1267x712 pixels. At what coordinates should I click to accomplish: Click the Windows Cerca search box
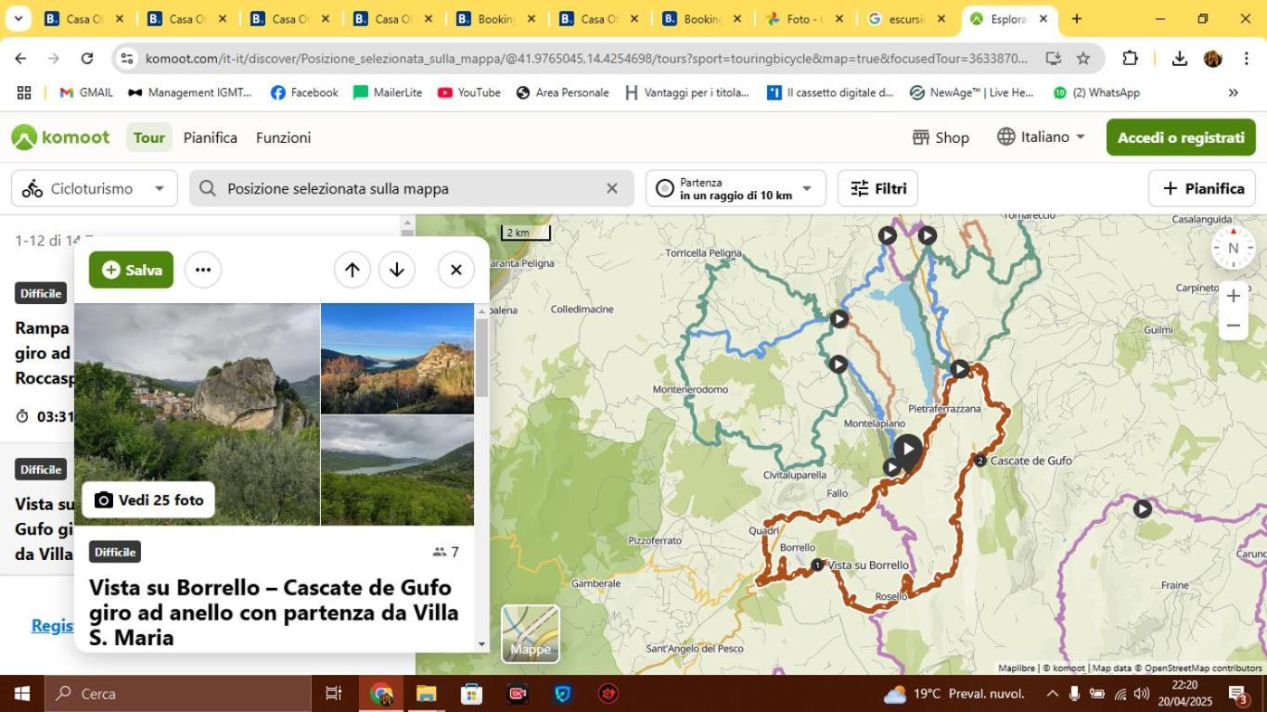pyautogui.click(x=178, y=693)
